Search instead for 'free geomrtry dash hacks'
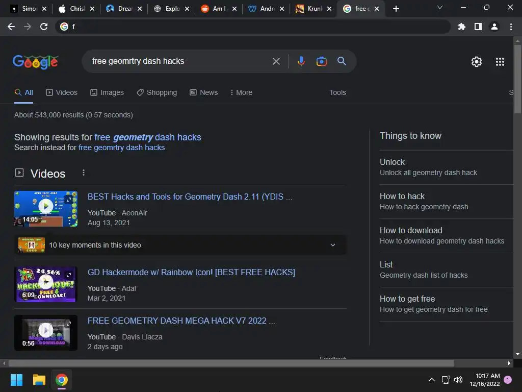Screen dimensions: 522x392 coord(121,148)
